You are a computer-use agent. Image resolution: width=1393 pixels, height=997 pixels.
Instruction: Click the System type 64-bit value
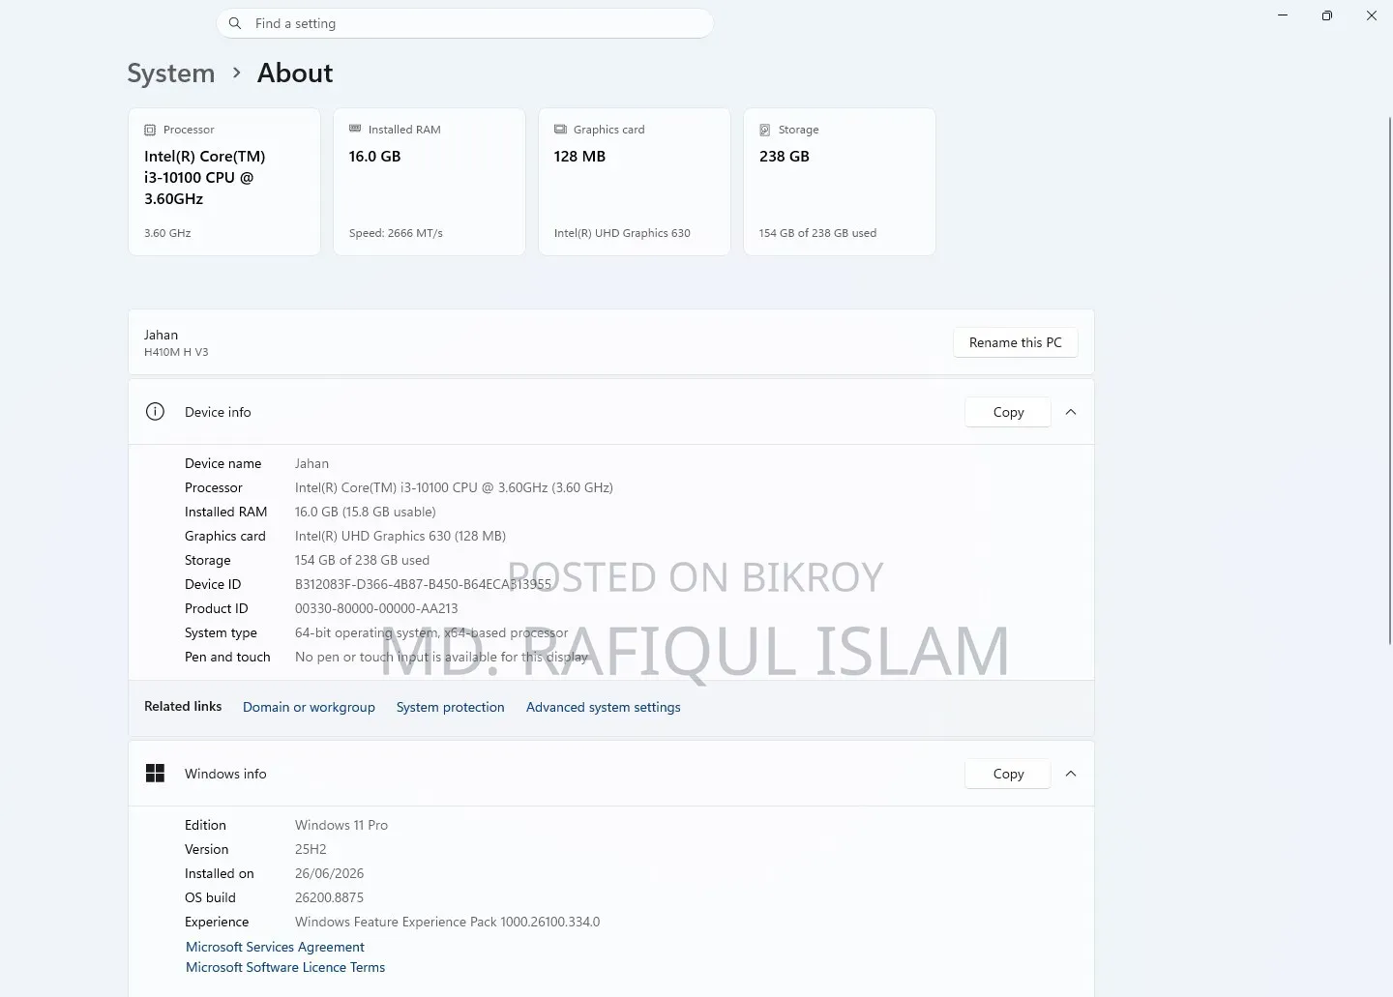tap(431, 632)
